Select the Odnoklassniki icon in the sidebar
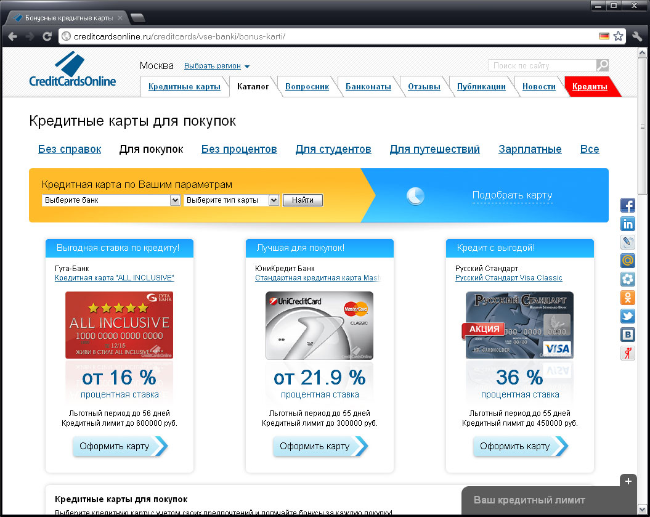The height and width of the screenshot is (517, 650). 628,298
